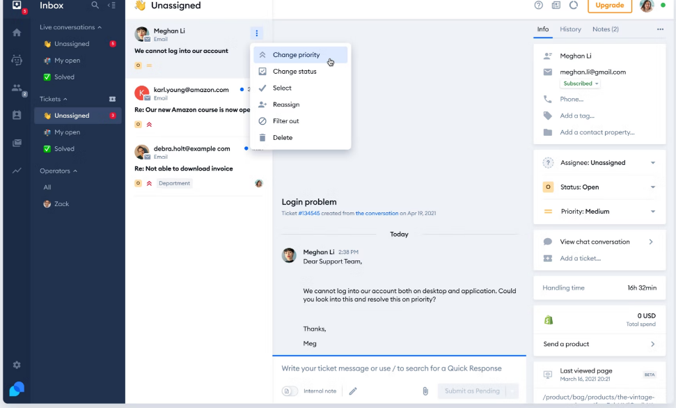Screen dimensions: 676x408
Task: Enable the Internal note toggle
Action: [288, 391]
